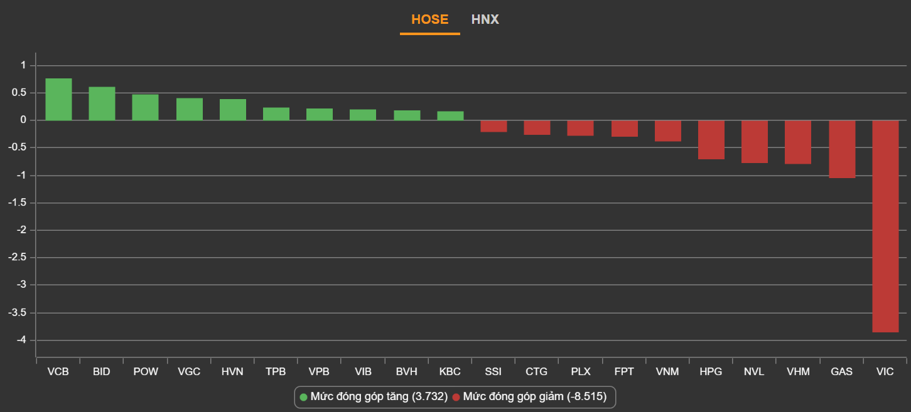Switch to the HNX tab
The width and height of the screenshot is (911, 412).
click(x=485, y=19)
